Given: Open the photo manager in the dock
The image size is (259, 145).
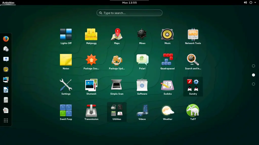Looking at the screenshot, I should click(x=6, y=80).
